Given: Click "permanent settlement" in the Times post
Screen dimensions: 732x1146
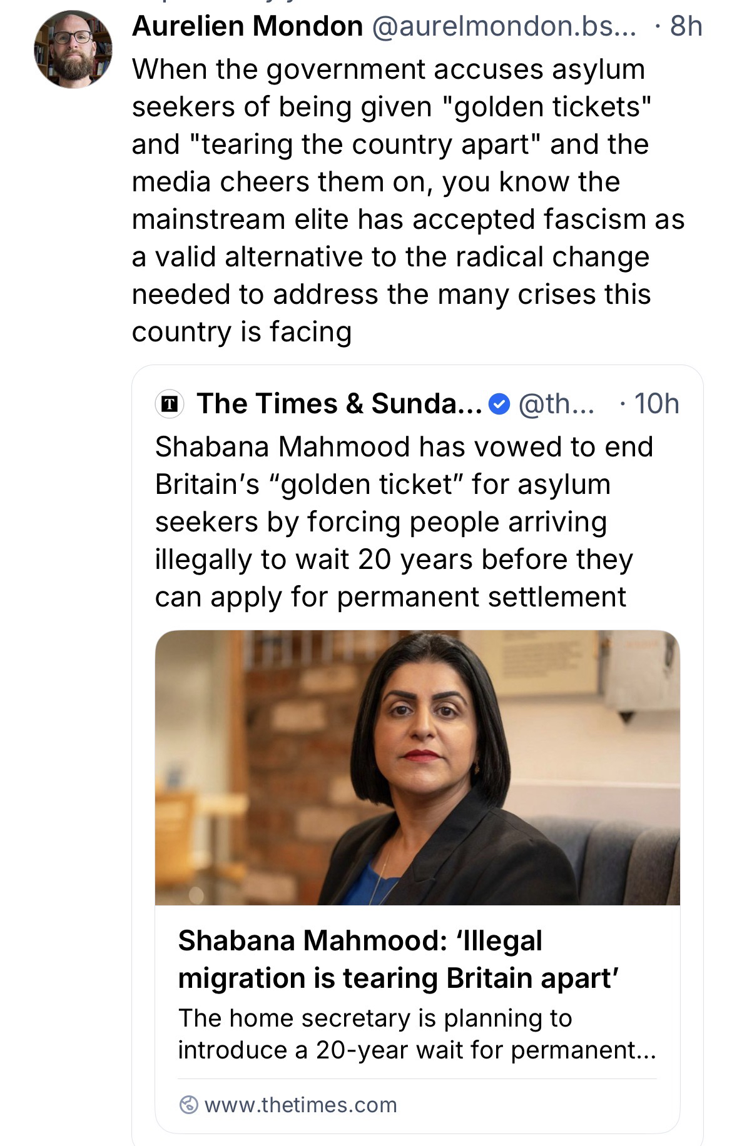Looking at the screenshot, I should (481, 597).
